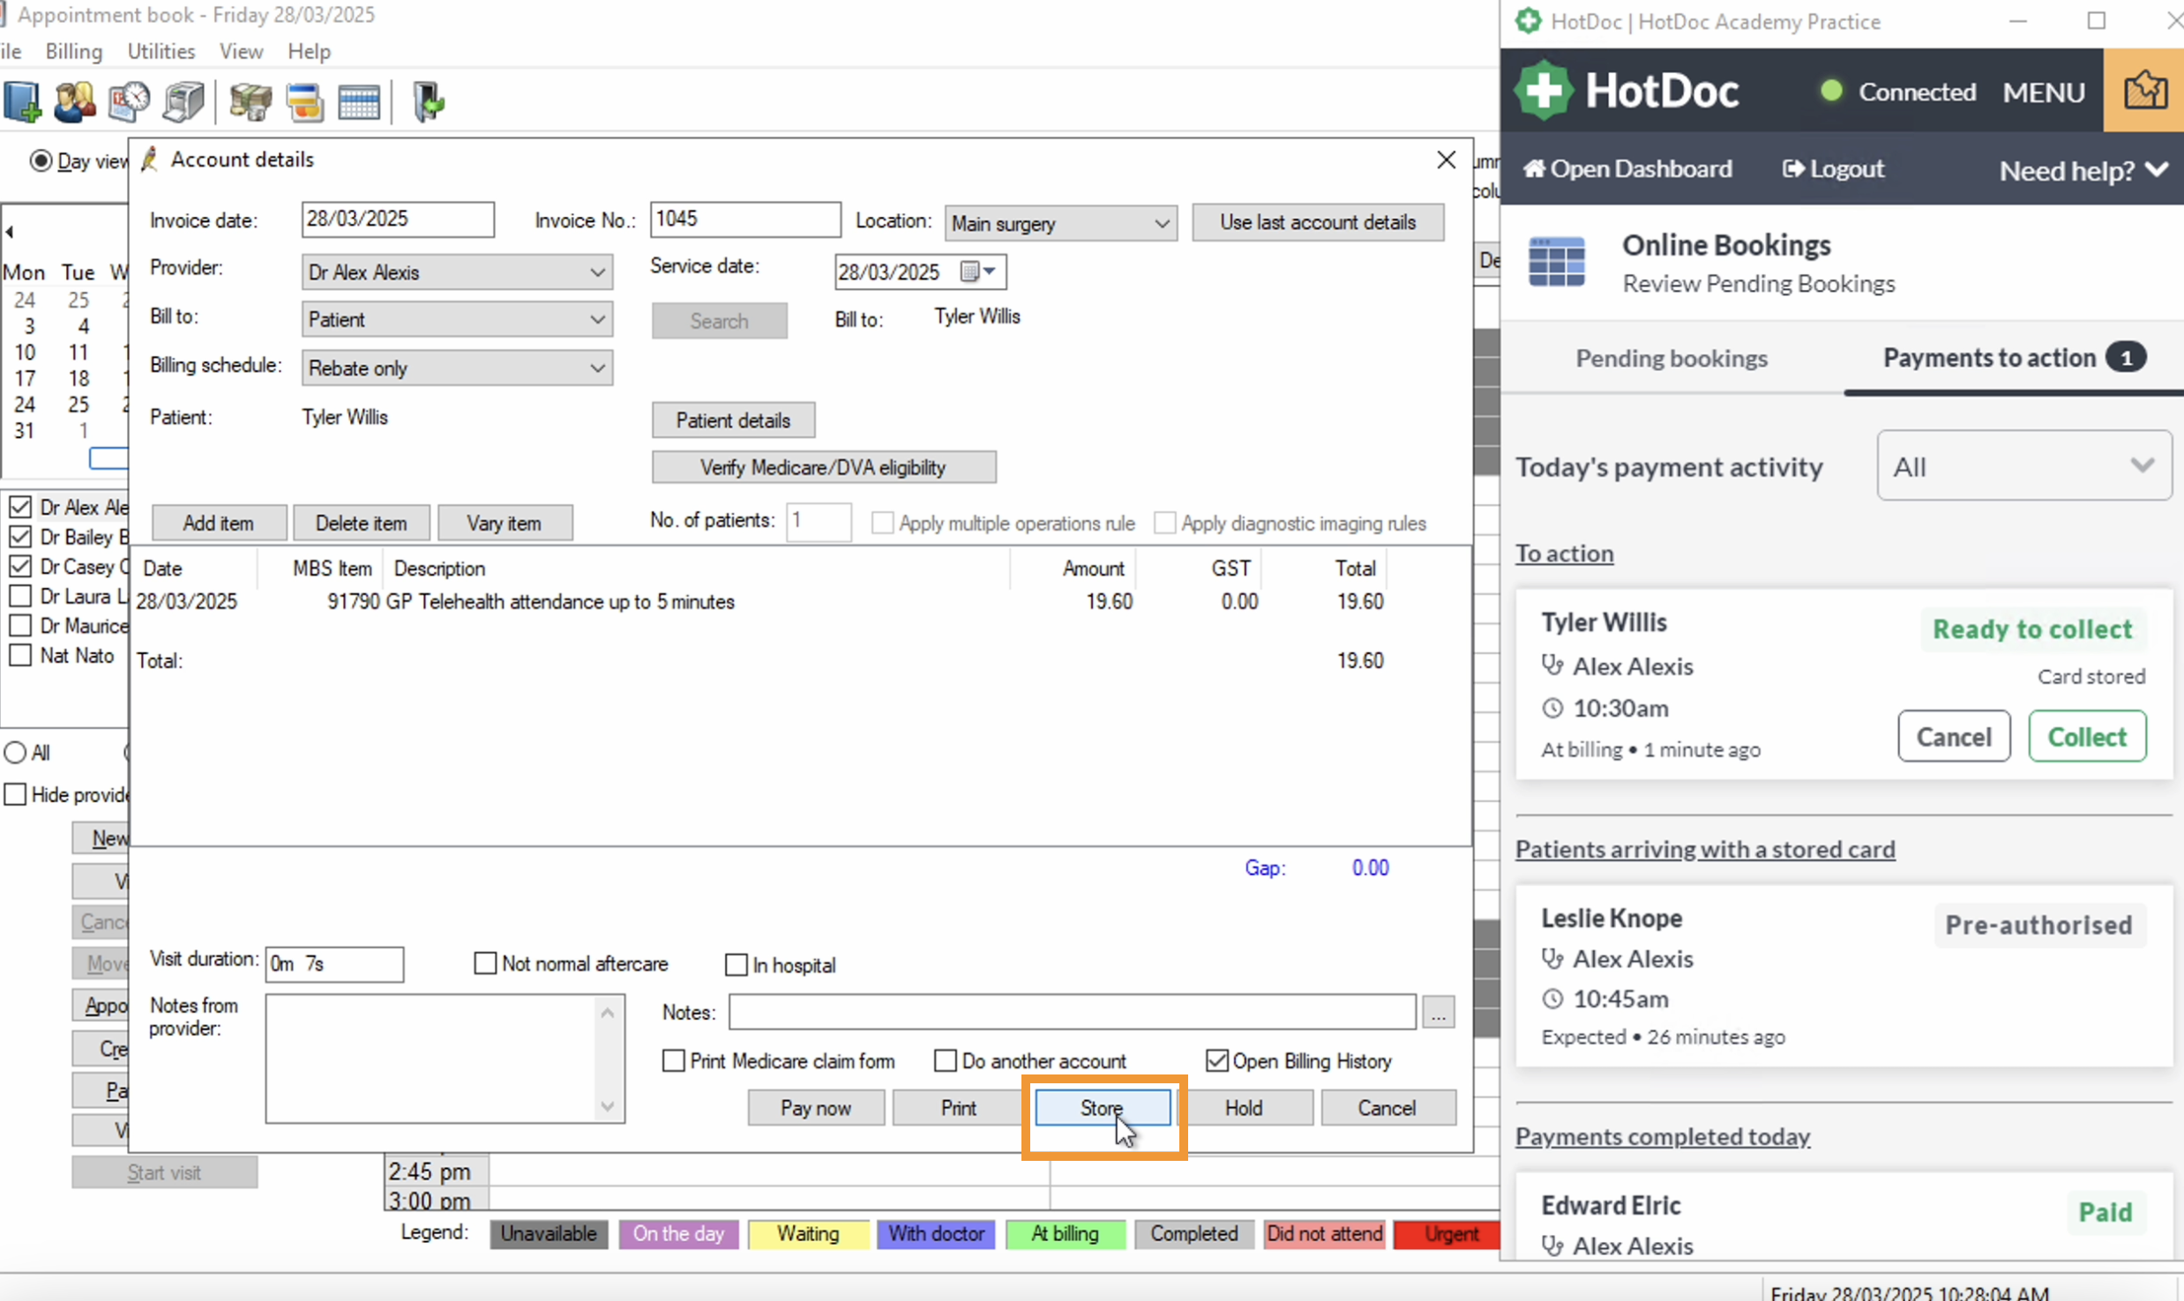Click the Invoice No. field
The image size is (2184, 1301).
click(745, 219)
